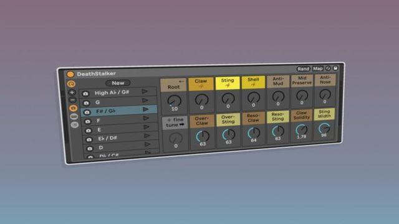
Task: Click the orange circular icon below power
Action: coord(71,84)
